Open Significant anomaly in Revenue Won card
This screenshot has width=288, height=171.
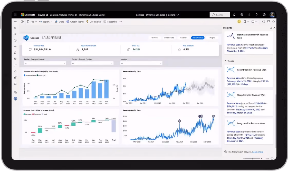(x=248, y=43)
